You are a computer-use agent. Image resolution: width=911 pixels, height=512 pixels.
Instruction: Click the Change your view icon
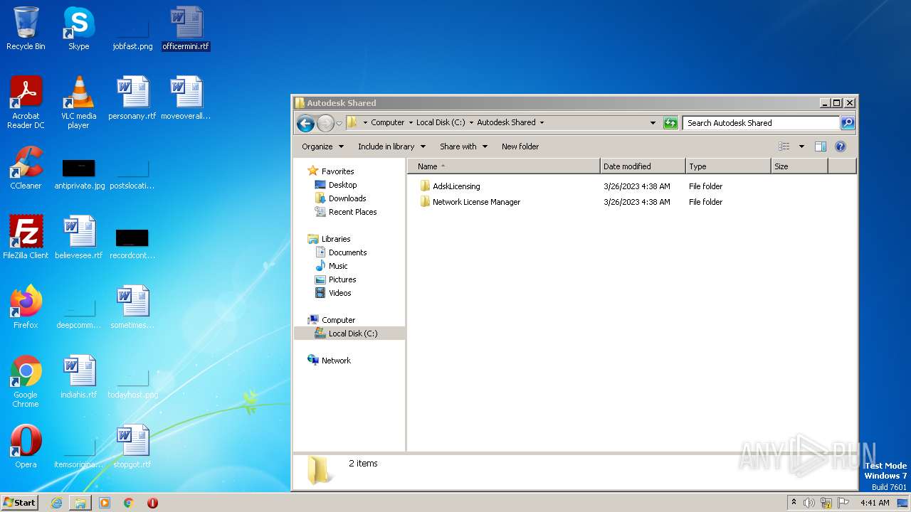784,146
